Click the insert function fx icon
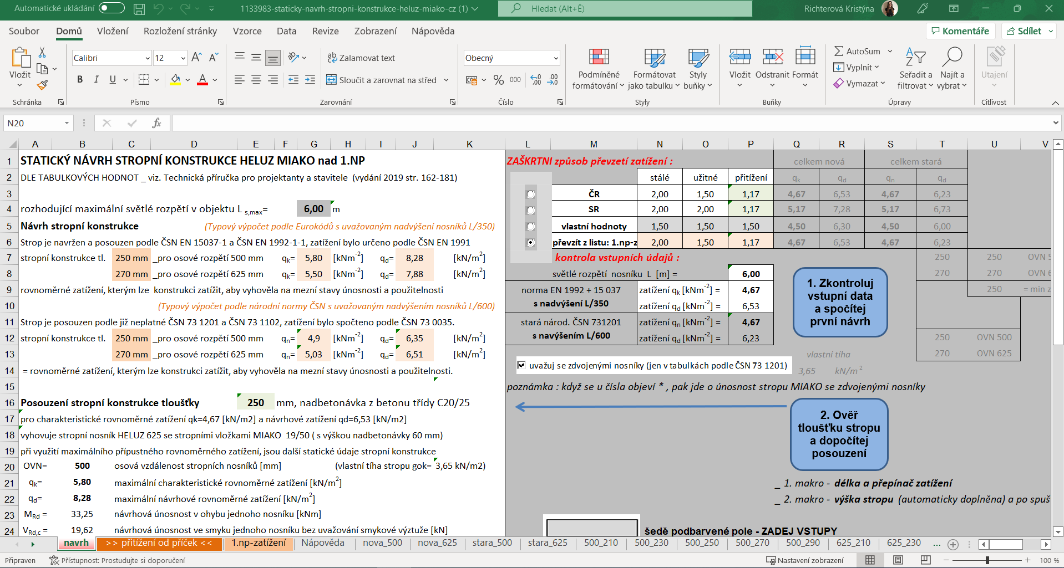1064x568 pixels. (x=156, y=123)
